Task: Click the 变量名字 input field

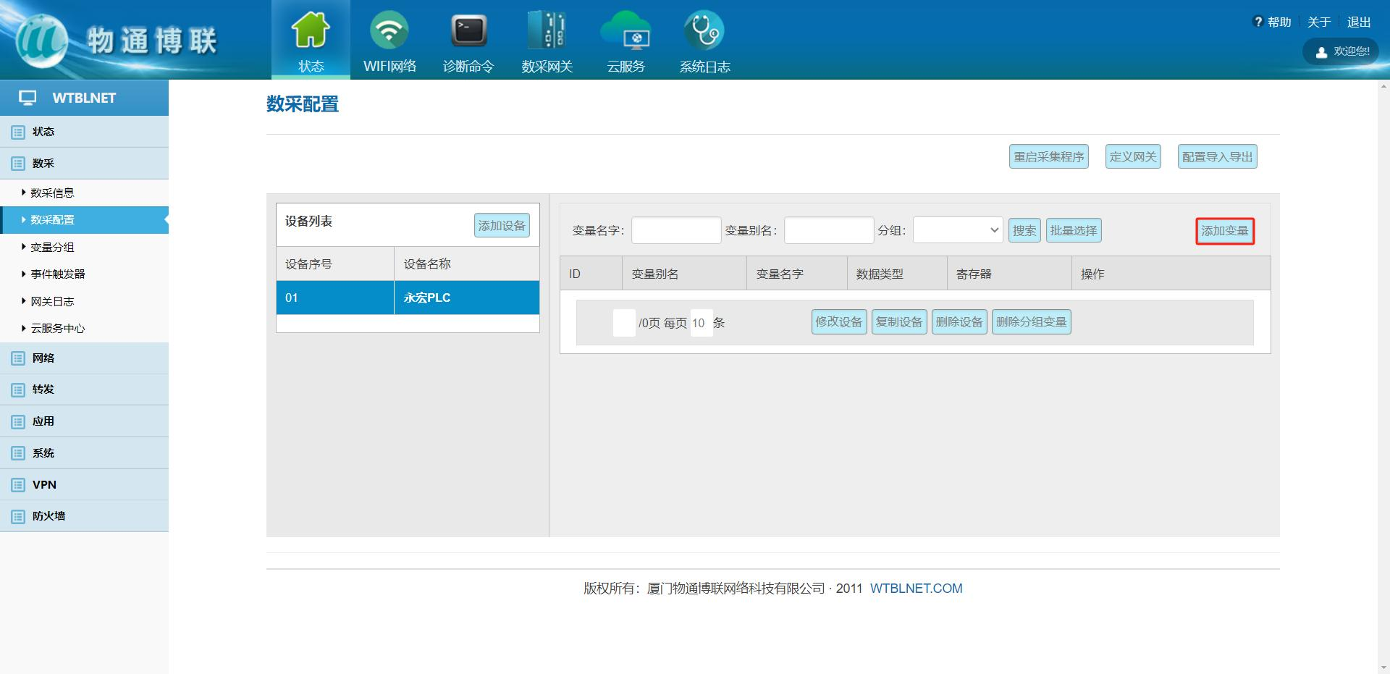Action: point(676,230)
